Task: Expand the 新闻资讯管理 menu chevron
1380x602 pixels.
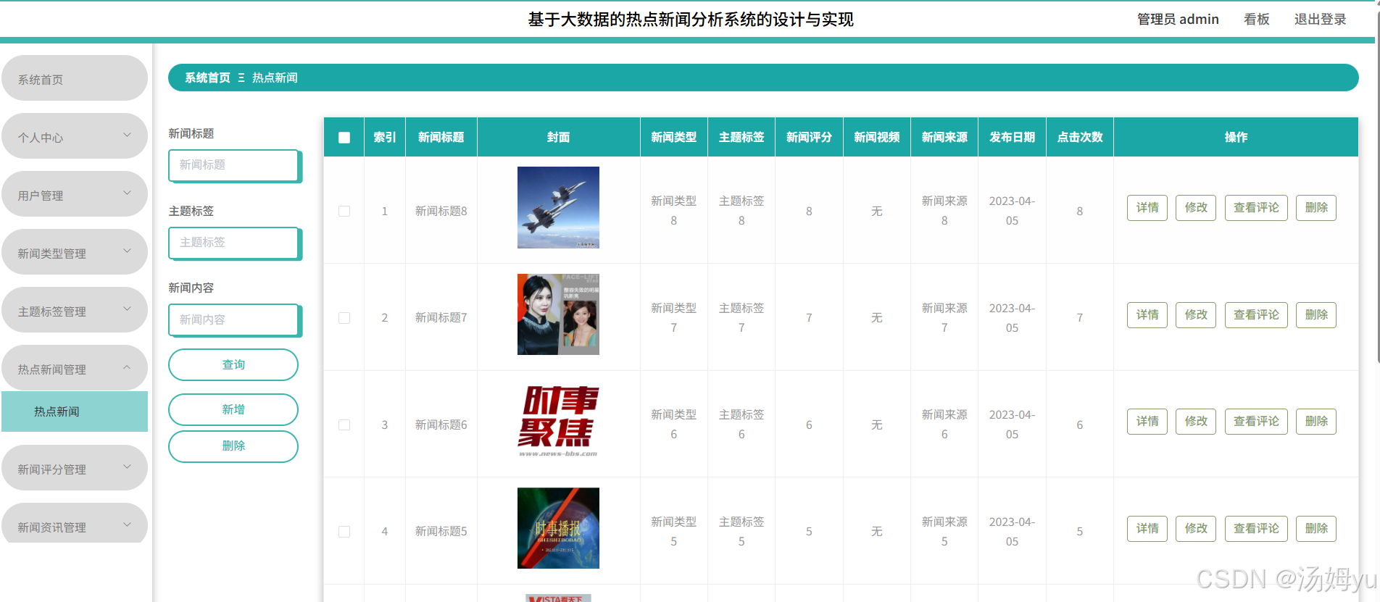Action: point(127,524)
